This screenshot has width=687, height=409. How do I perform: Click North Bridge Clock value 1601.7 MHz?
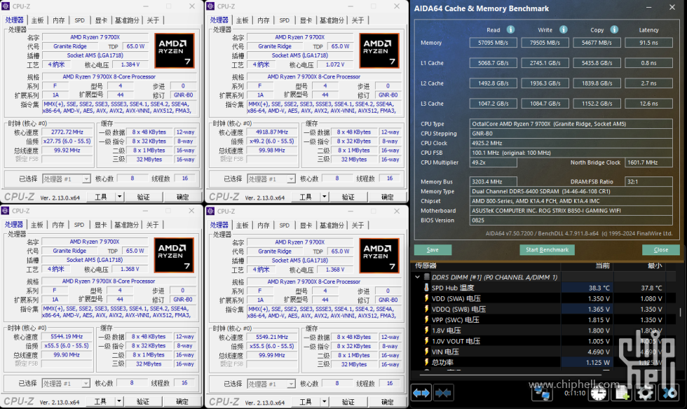click(648, 162)
